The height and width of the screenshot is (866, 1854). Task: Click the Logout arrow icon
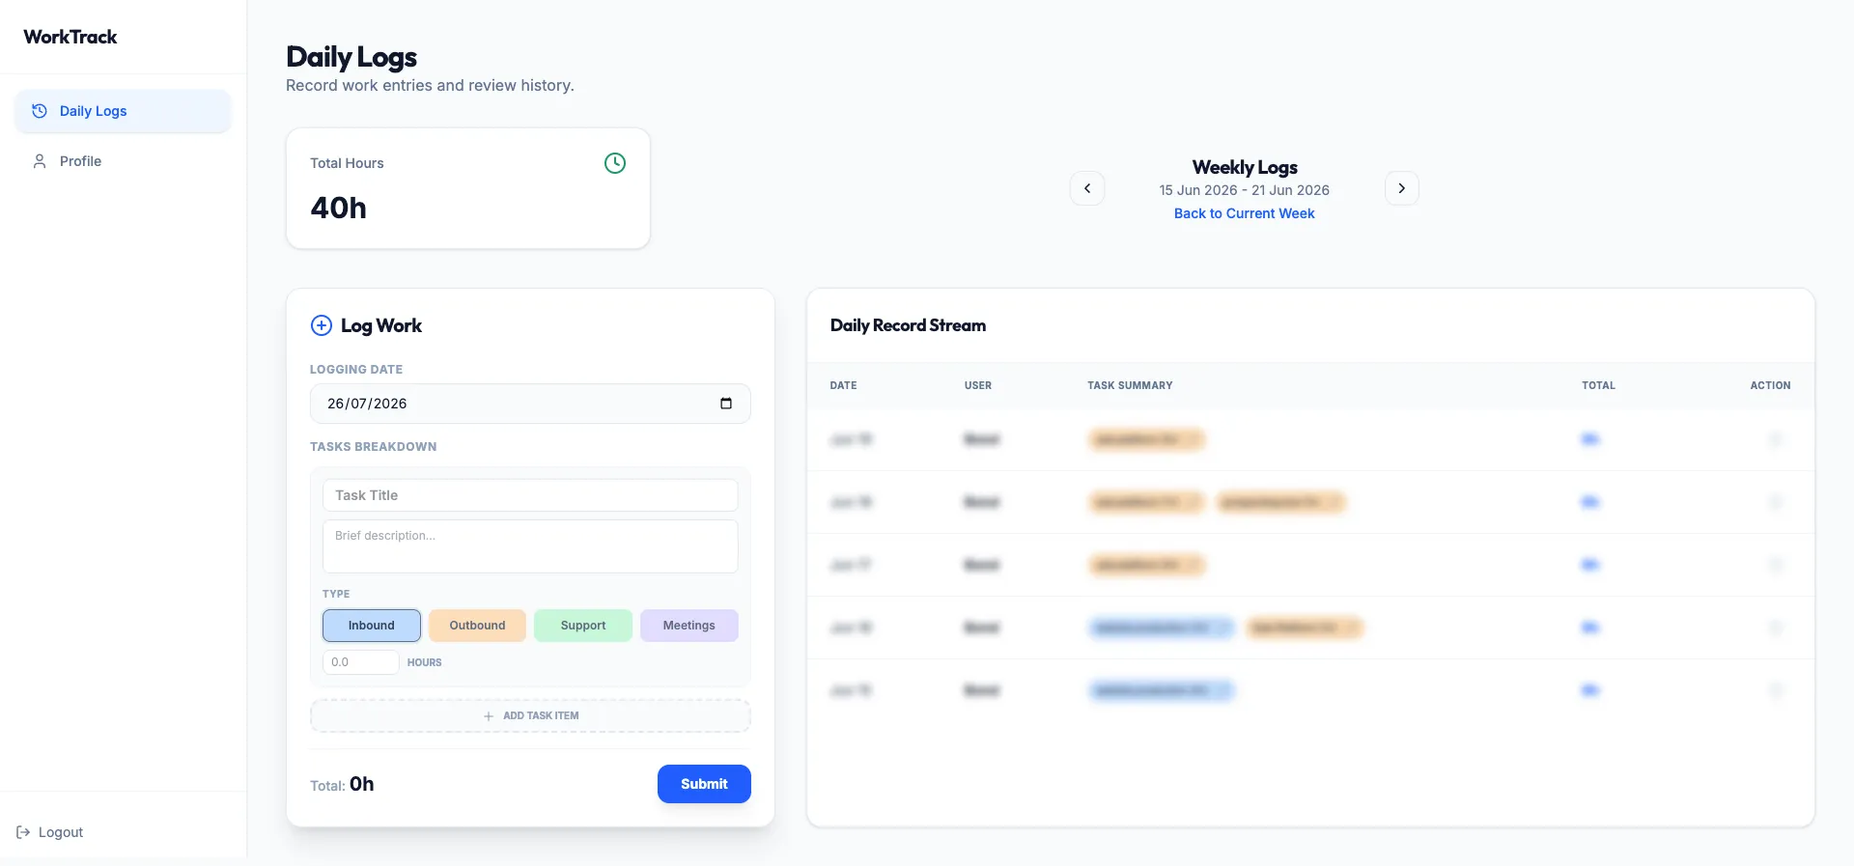[23, 832]
